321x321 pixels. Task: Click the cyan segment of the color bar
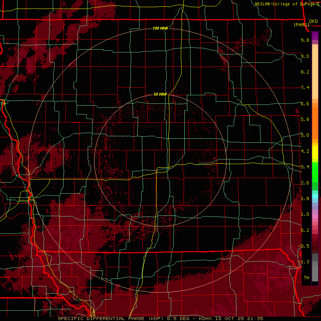[x=315, y=196]
